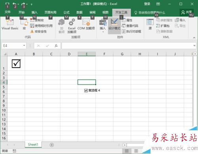This screenshot has height=154, width=198.
Task: Toggle the small form checkbox 4
Action: pyautogui.click(x=86, y=90)
